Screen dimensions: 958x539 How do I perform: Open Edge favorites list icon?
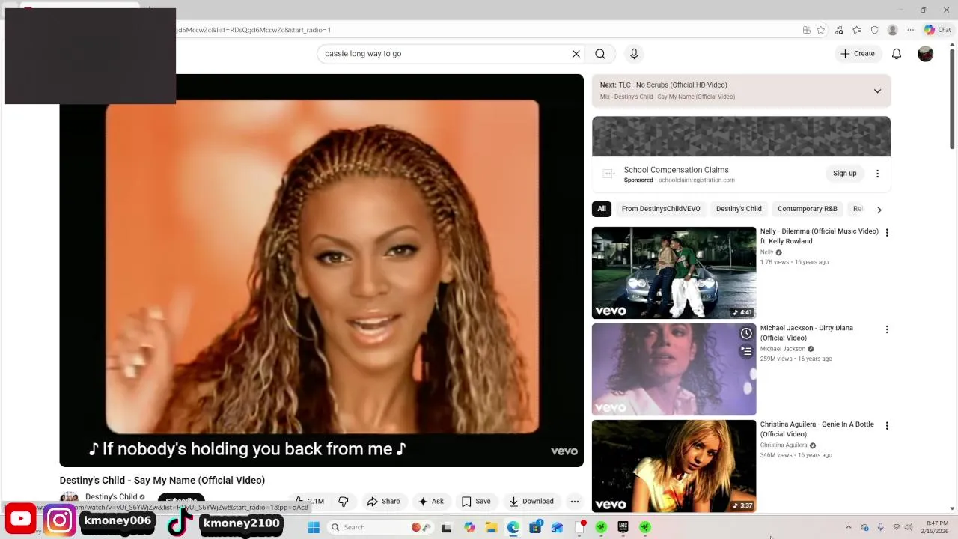(x=857, y=30)
